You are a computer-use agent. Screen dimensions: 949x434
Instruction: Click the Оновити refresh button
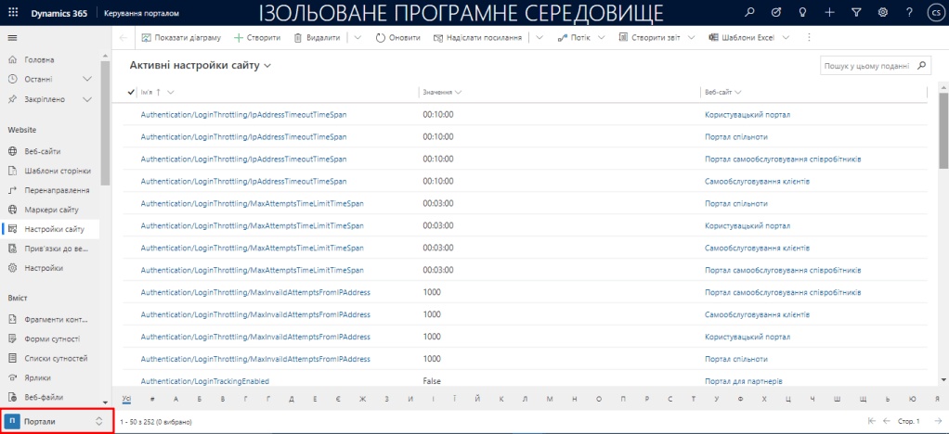pyautogui.click(x=398, y=38)
